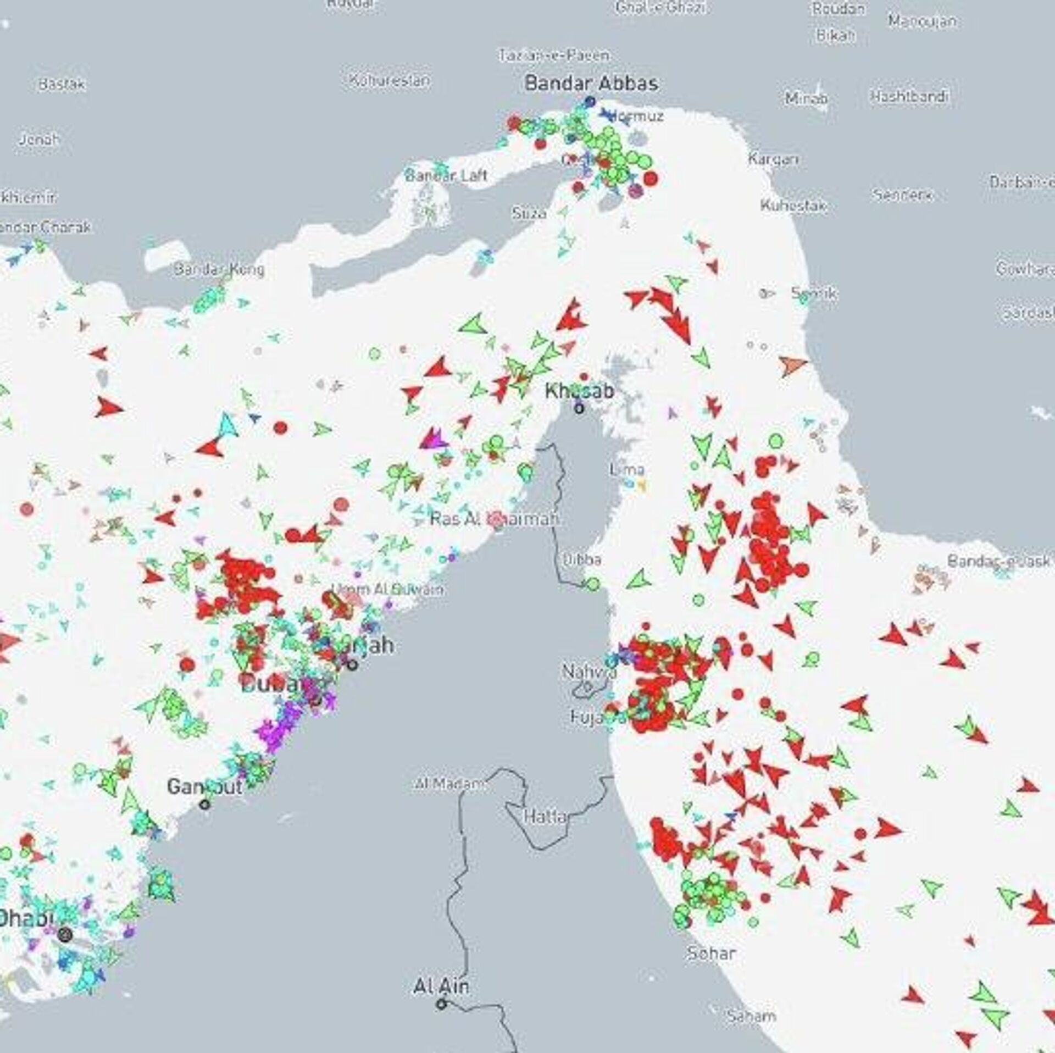Click the Bandar Abbas port marker dot

click(590, 101)
